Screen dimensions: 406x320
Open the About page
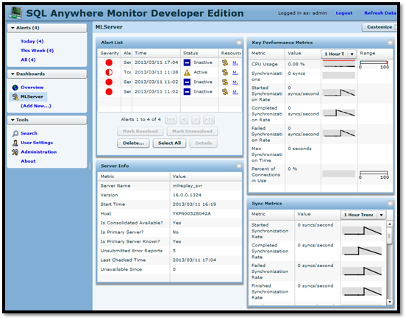pyautogui.click(x=28, y=161)
